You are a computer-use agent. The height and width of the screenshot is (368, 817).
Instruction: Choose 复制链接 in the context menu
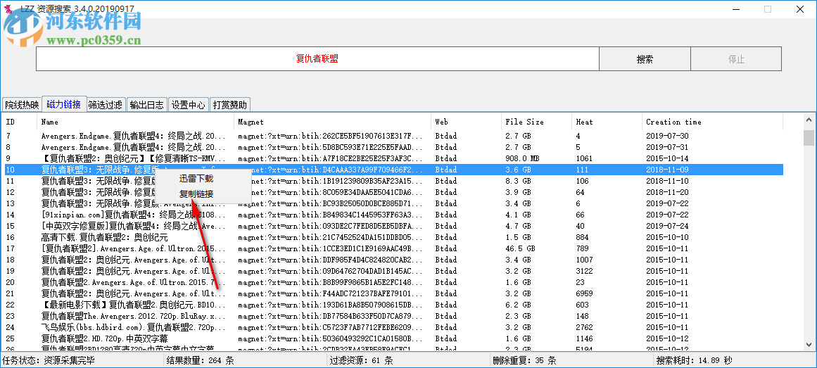[196, 194]
